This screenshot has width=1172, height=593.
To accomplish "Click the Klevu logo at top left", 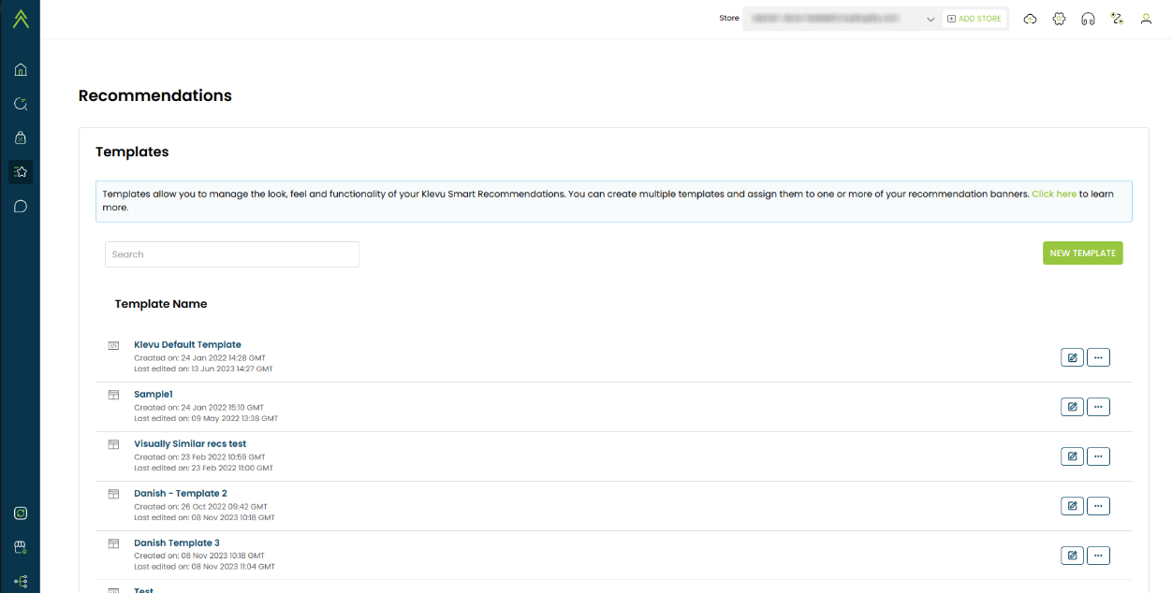I will click(x=21, y=19).
